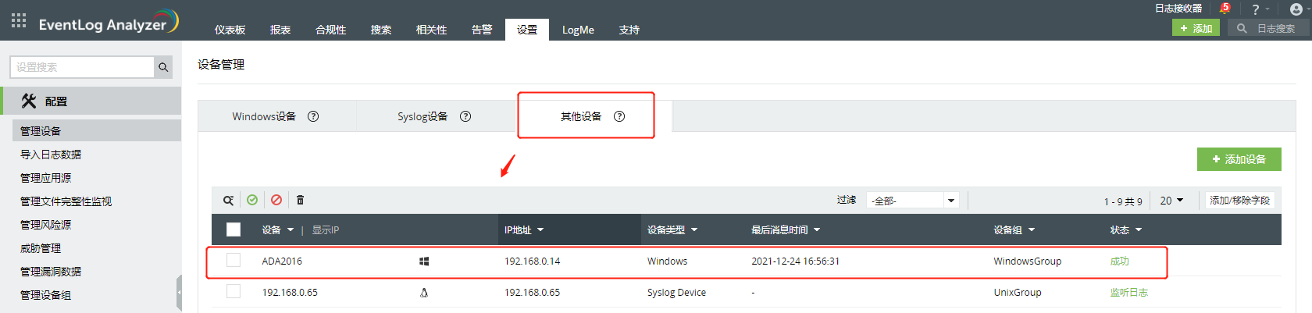Open the 设置 menu tab
This screenshot has height=313, width=1312.
pyautogui.click(x=527, y=30)
